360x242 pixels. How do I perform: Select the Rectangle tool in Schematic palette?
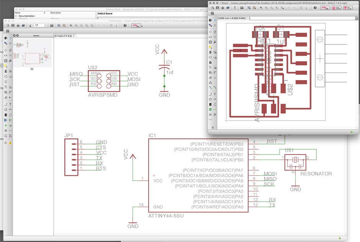pos(6,115)
